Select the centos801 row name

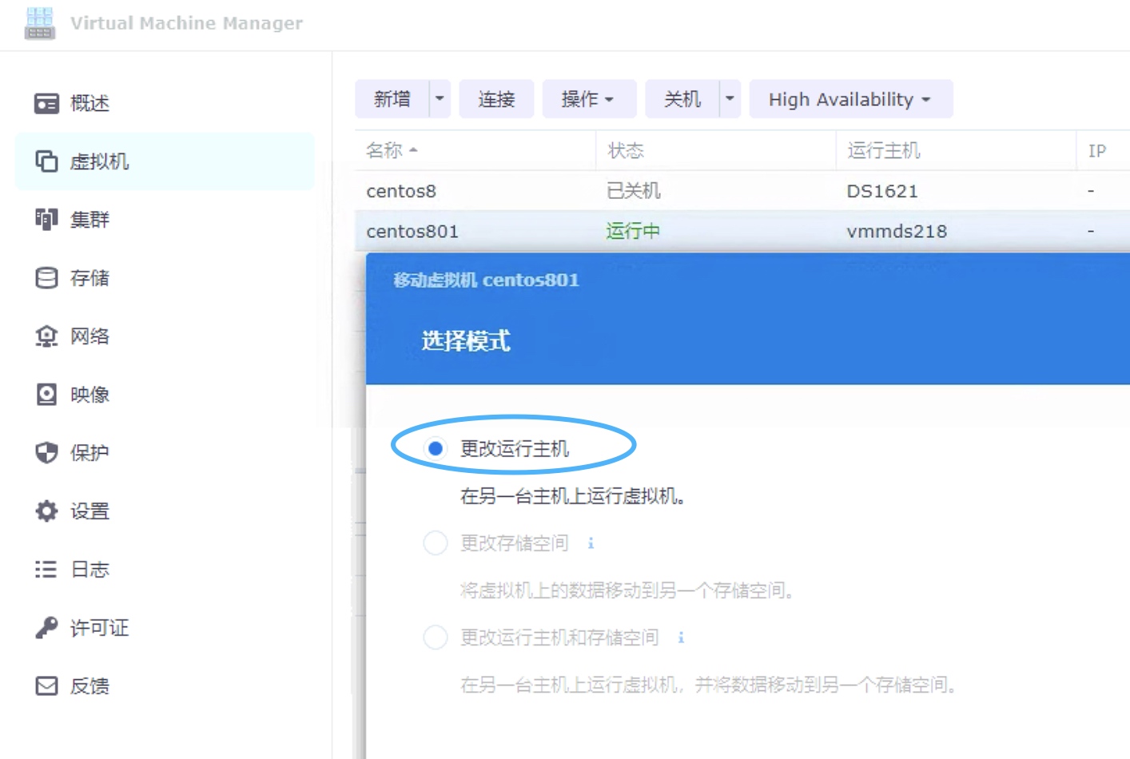click(x=412, y=231)
